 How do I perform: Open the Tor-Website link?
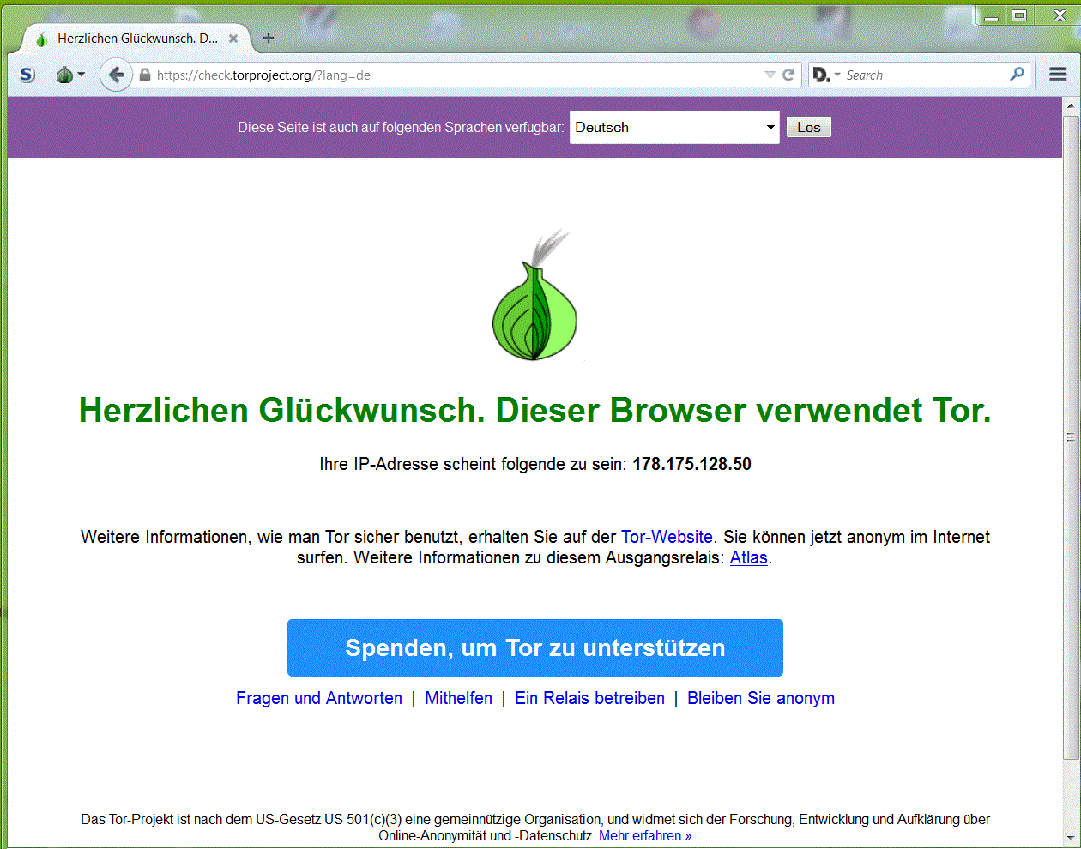pos(667,537)
